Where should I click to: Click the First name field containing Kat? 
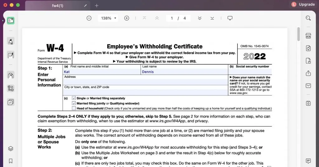[x=102, y=72]
